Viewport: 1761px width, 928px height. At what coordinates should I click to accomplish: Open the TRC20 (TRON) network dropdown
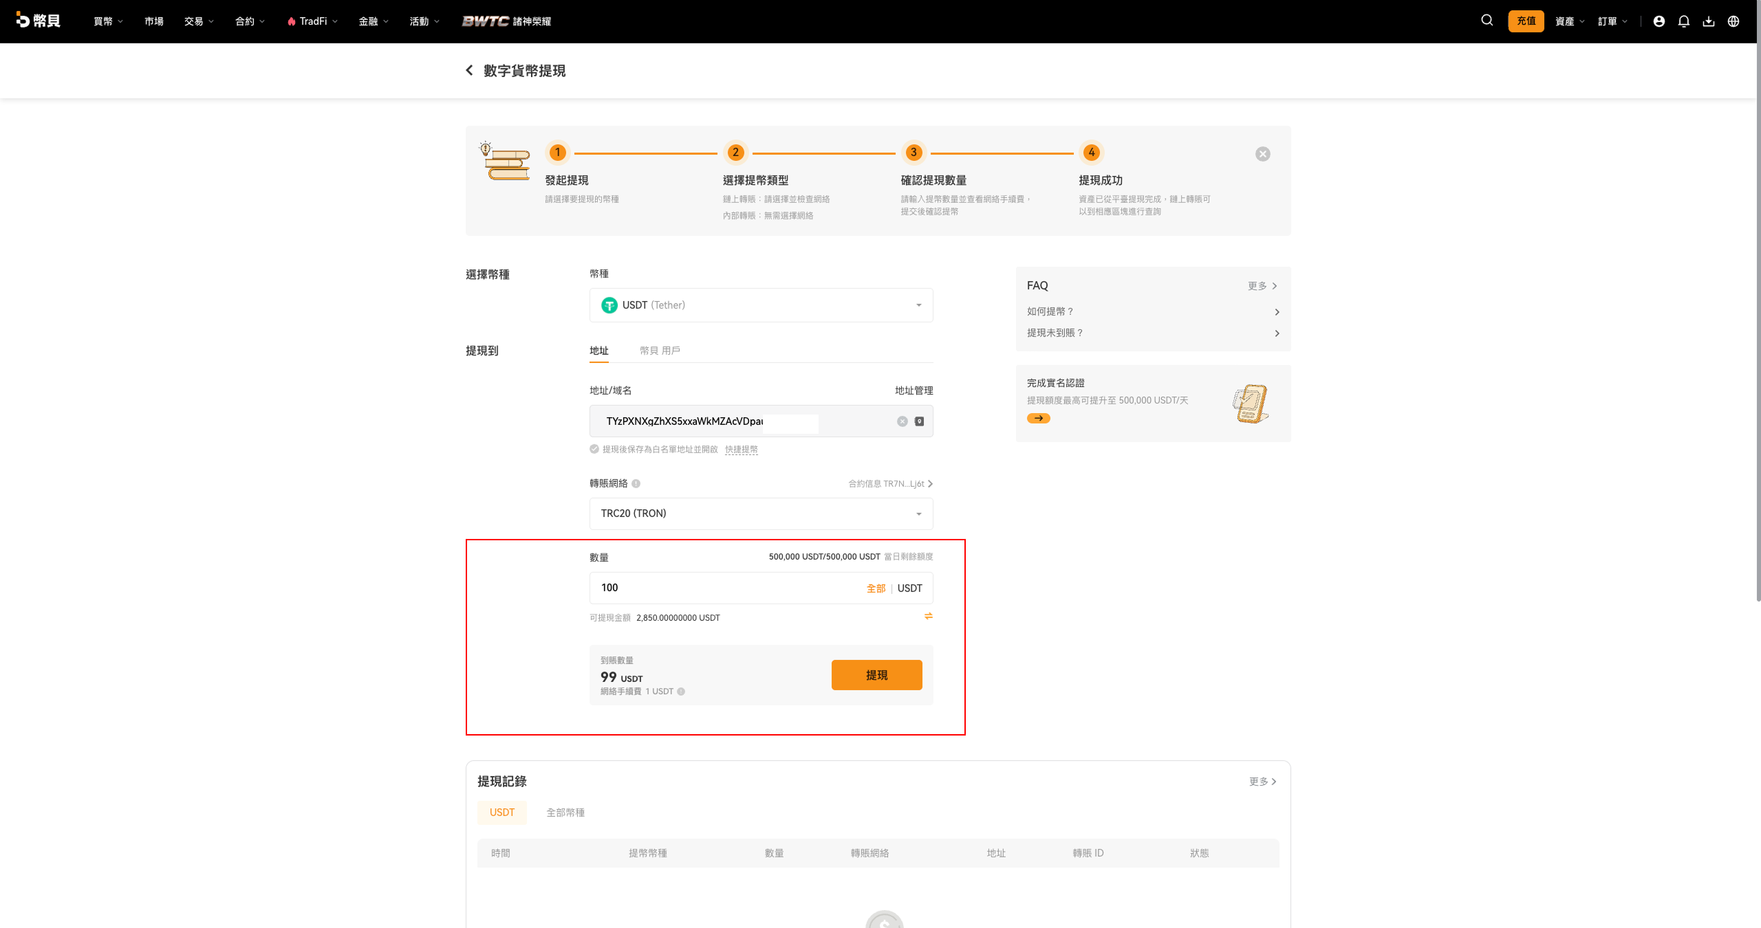[x=761, y=513]
